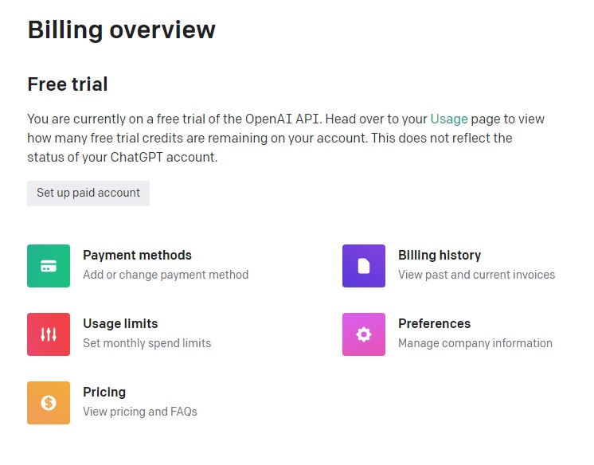Click 'Manage company information' description

pos(475,343)
